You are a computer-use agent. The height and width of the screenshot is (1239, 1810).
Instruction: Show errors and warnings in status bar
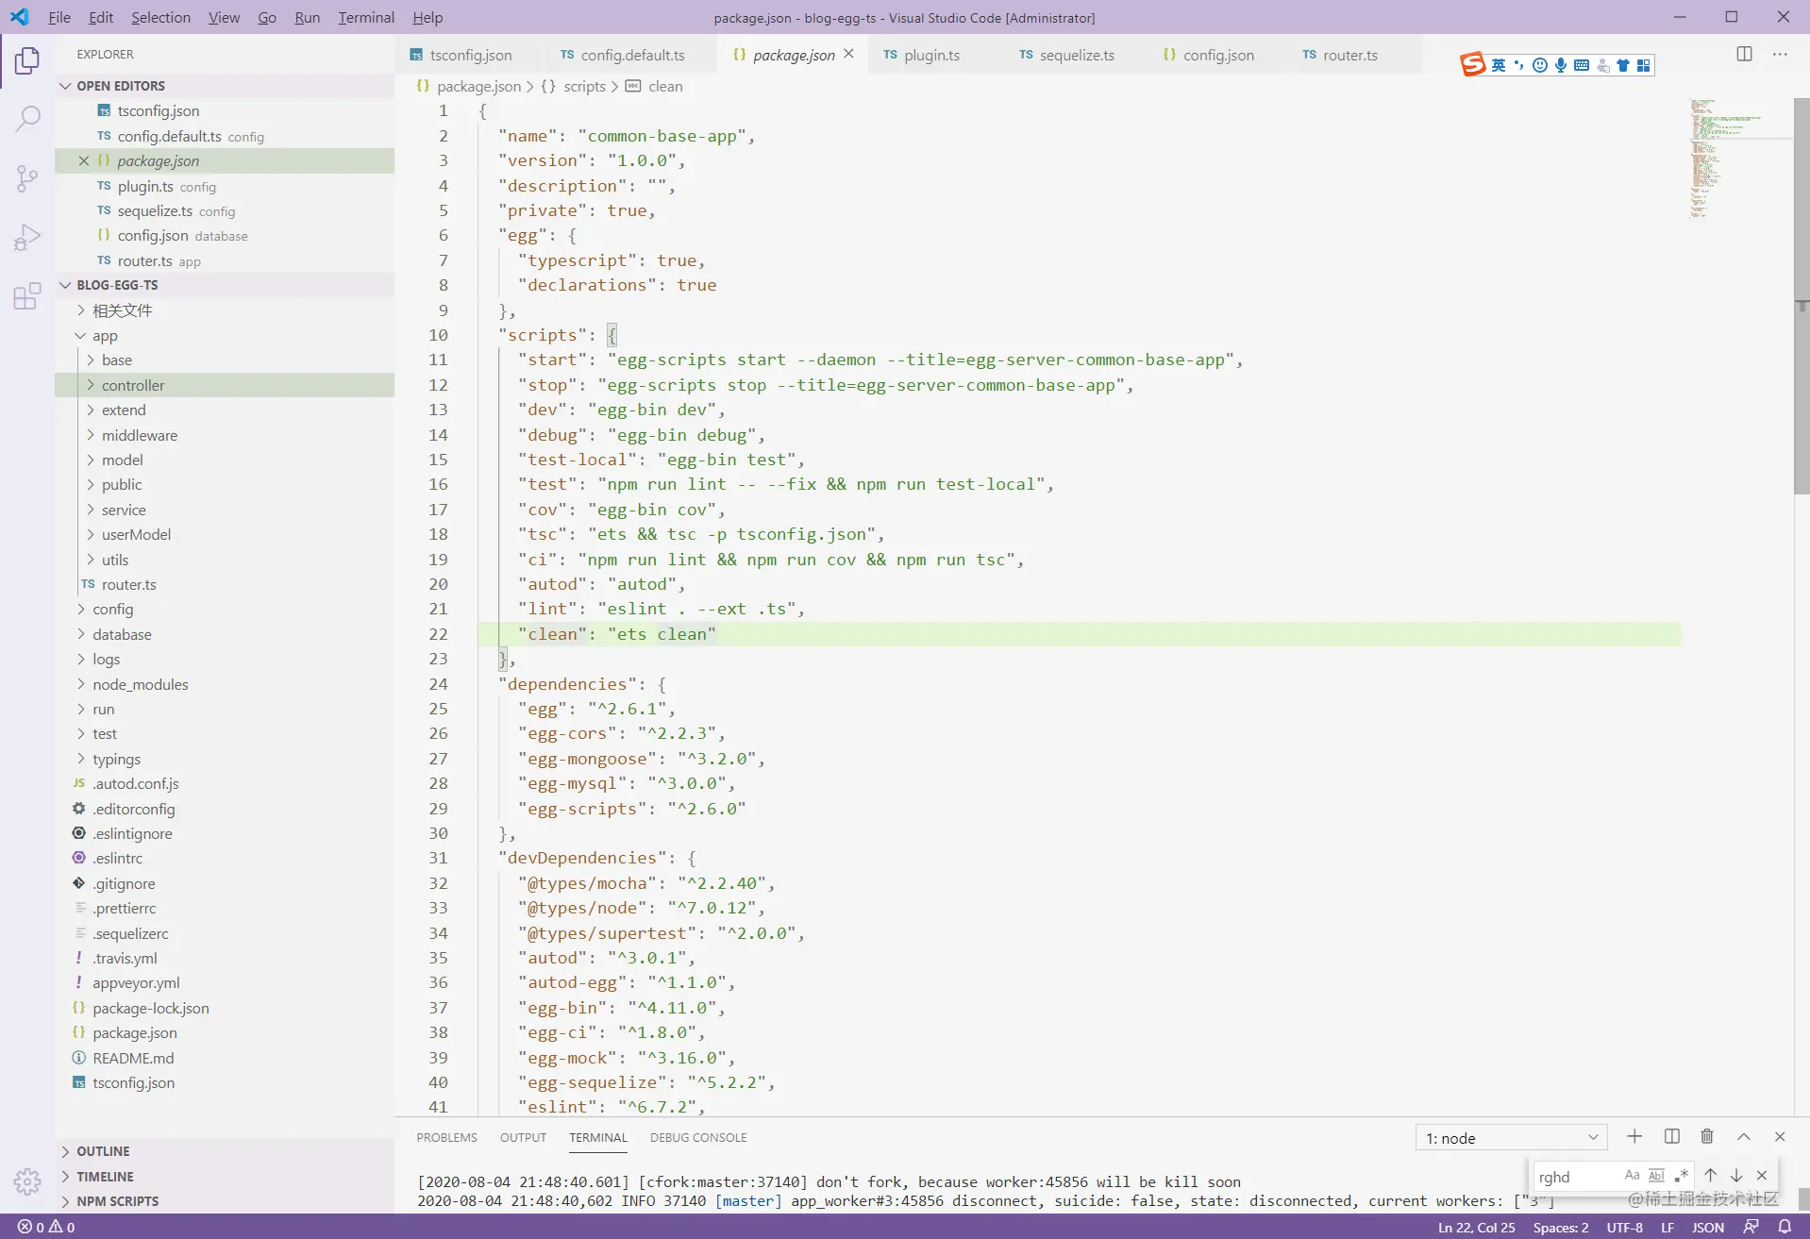[46, 1227]
